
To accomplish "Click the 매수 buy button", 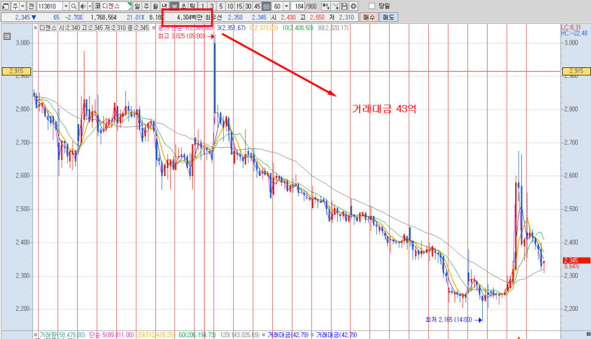I will (x=369, y=17).
